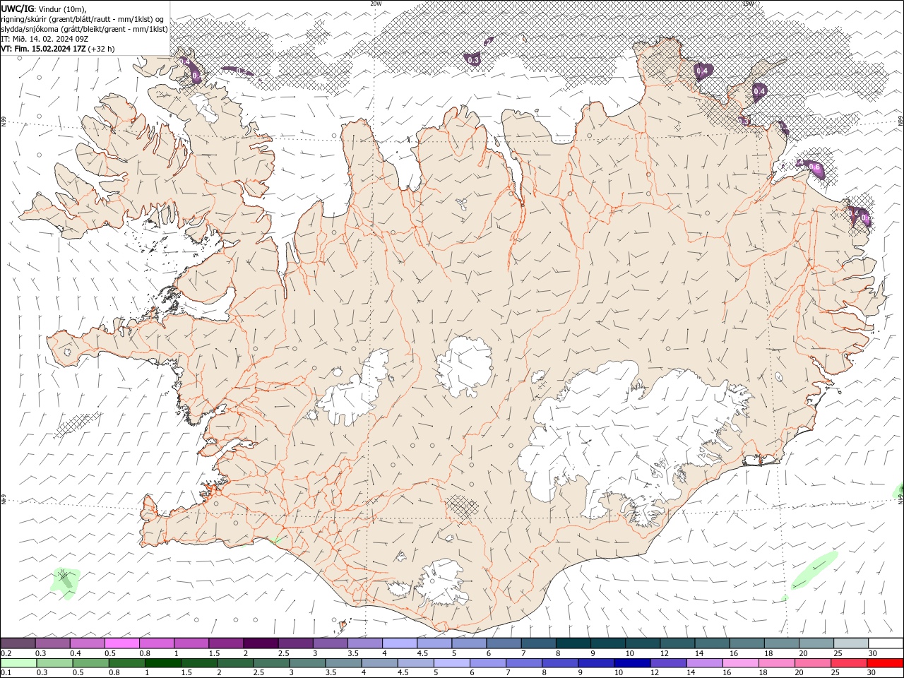
Task: Click the '0.2' value label under the upper legend
Action: point(6,653)
